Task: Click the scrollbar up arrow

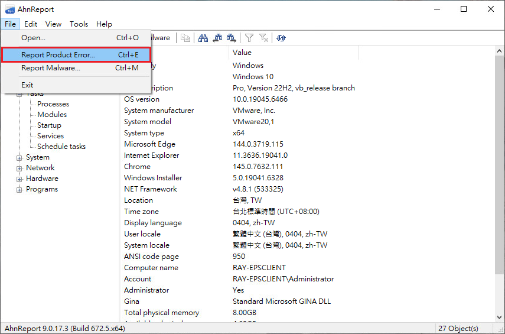Action: click(499, 51)
